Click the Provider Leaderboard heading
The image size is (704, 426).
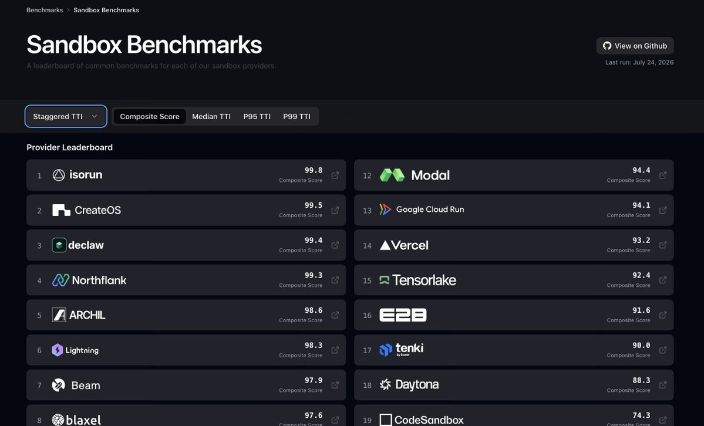click(x=70, y=147)
